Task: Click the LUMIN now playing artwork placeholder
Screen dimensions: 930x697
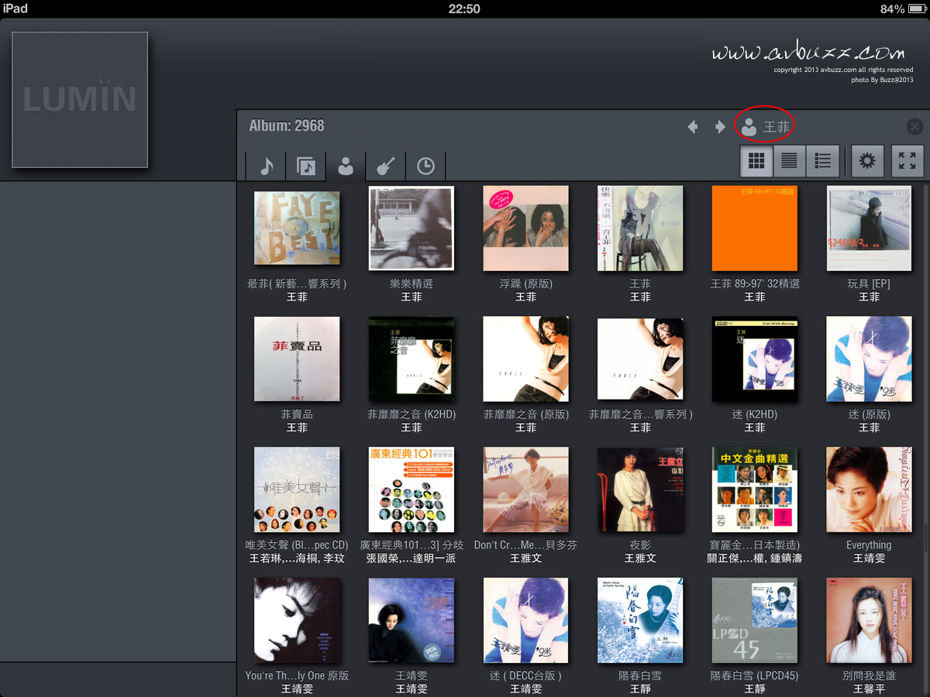Action: [80, 100]
